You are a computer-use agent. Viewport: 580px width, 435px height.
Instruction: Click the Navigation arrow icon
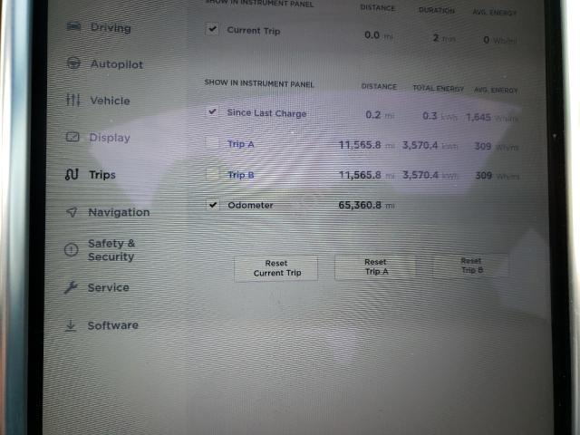point(72,211)
